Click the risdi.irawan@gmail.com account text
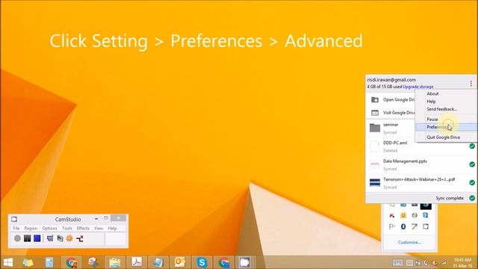Screen dimensions: 478x269 (x=391, y=80)
